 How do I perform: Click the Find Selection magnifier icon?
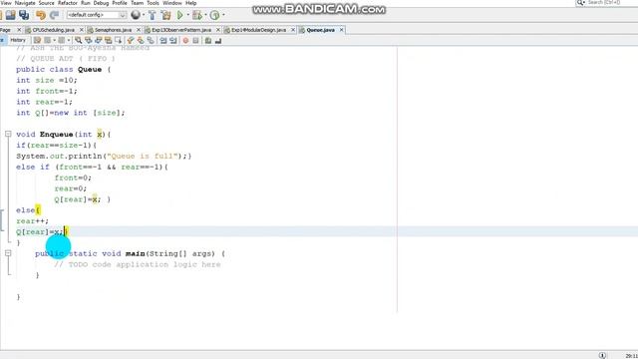[x=78, y=40]
